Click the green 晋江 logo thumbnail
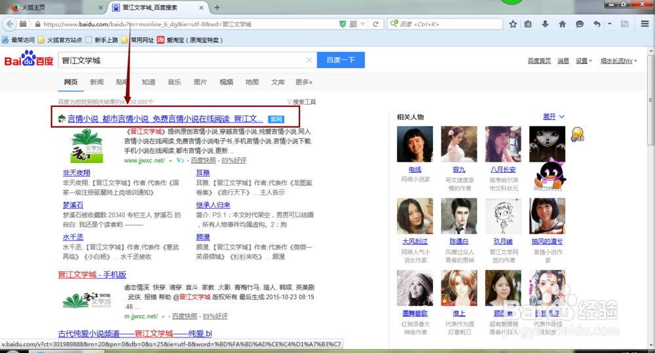This screenshot has width=655, height=353. pyautogui.click(x=86, y=146)
